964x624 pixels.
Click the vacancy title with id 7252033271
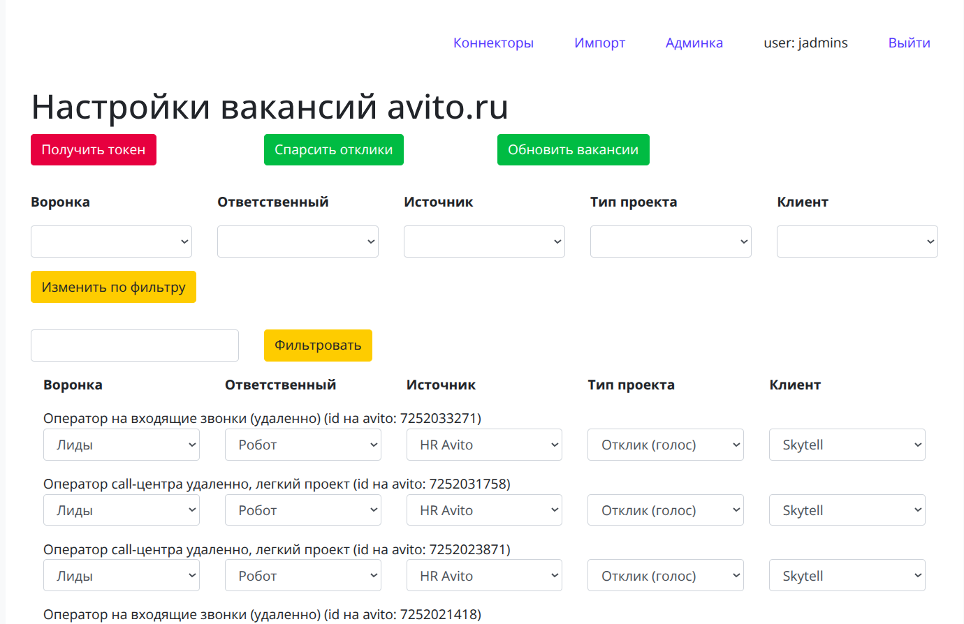tap(262, 418)
